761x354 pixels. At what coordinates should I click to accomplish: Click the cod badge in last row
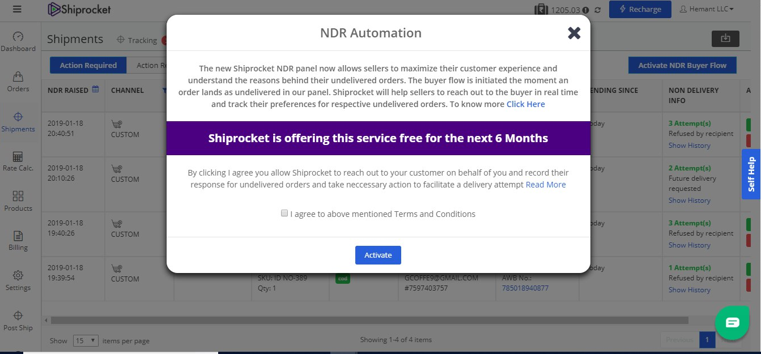pyautogui.click(x=343, y=279)
